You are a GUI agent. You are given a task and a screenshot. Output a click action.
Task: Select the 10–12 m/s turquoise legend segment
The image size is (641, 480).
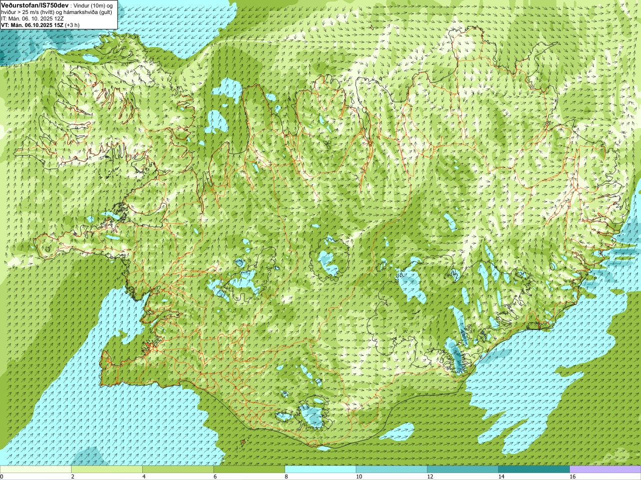(x=392, y=469)
